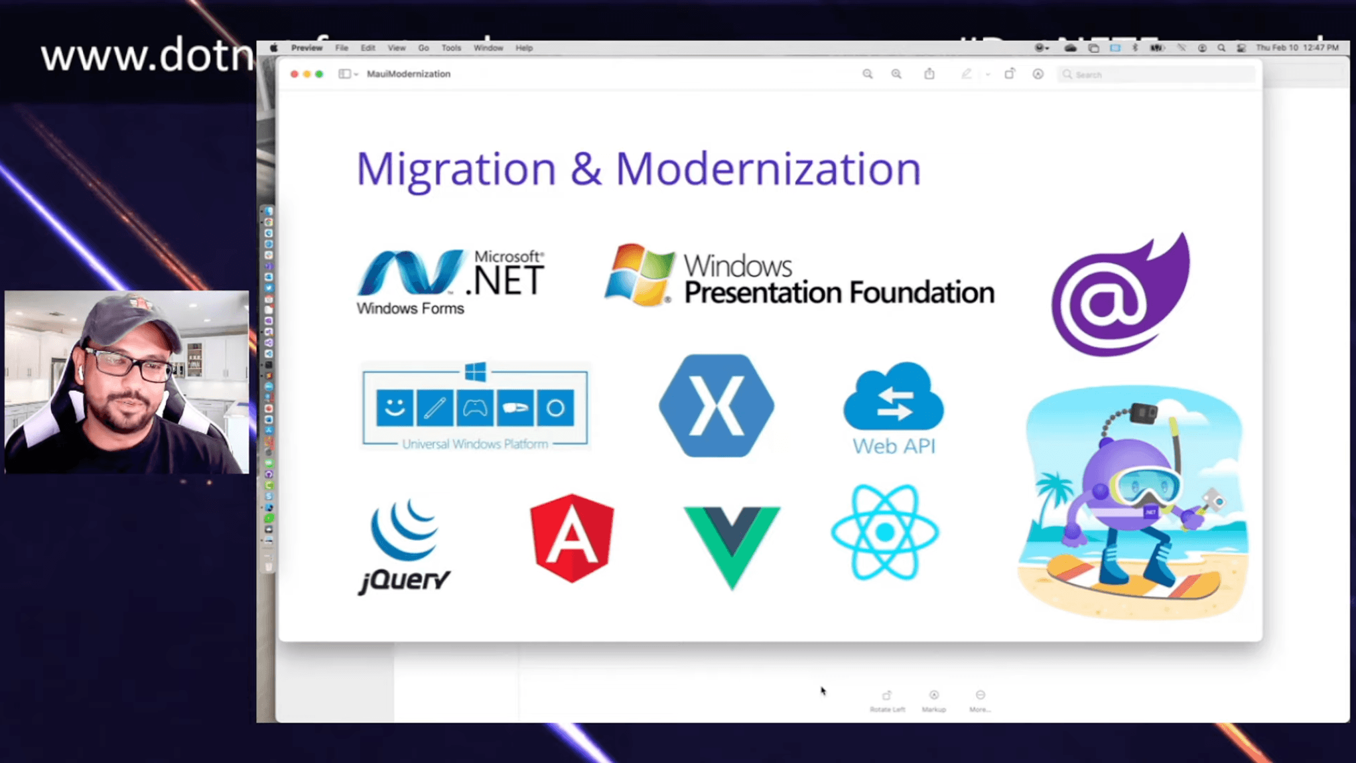Toggle the Preview sidebar view button

pyautogui.click(x=344, y=74)
